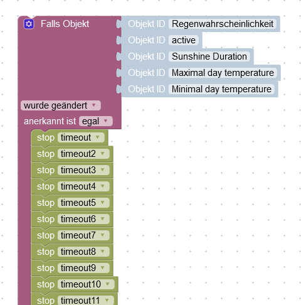Select the 'active' object ID field
The height and width of the screenshot is (305, 301).
184,40
